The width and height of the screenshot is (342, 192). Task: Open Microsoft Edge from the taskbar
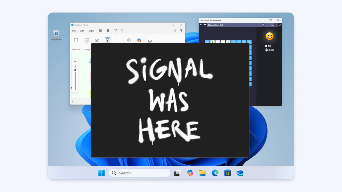point(215,173)
